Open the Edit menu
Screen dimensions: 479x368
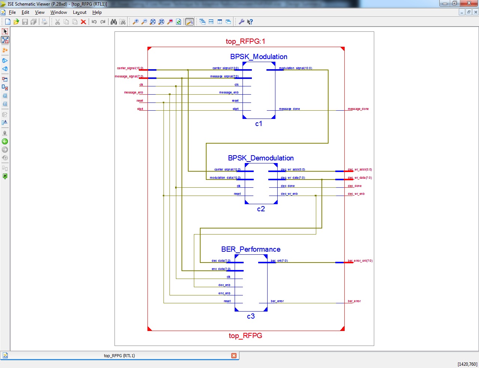[x=25, y=12]
